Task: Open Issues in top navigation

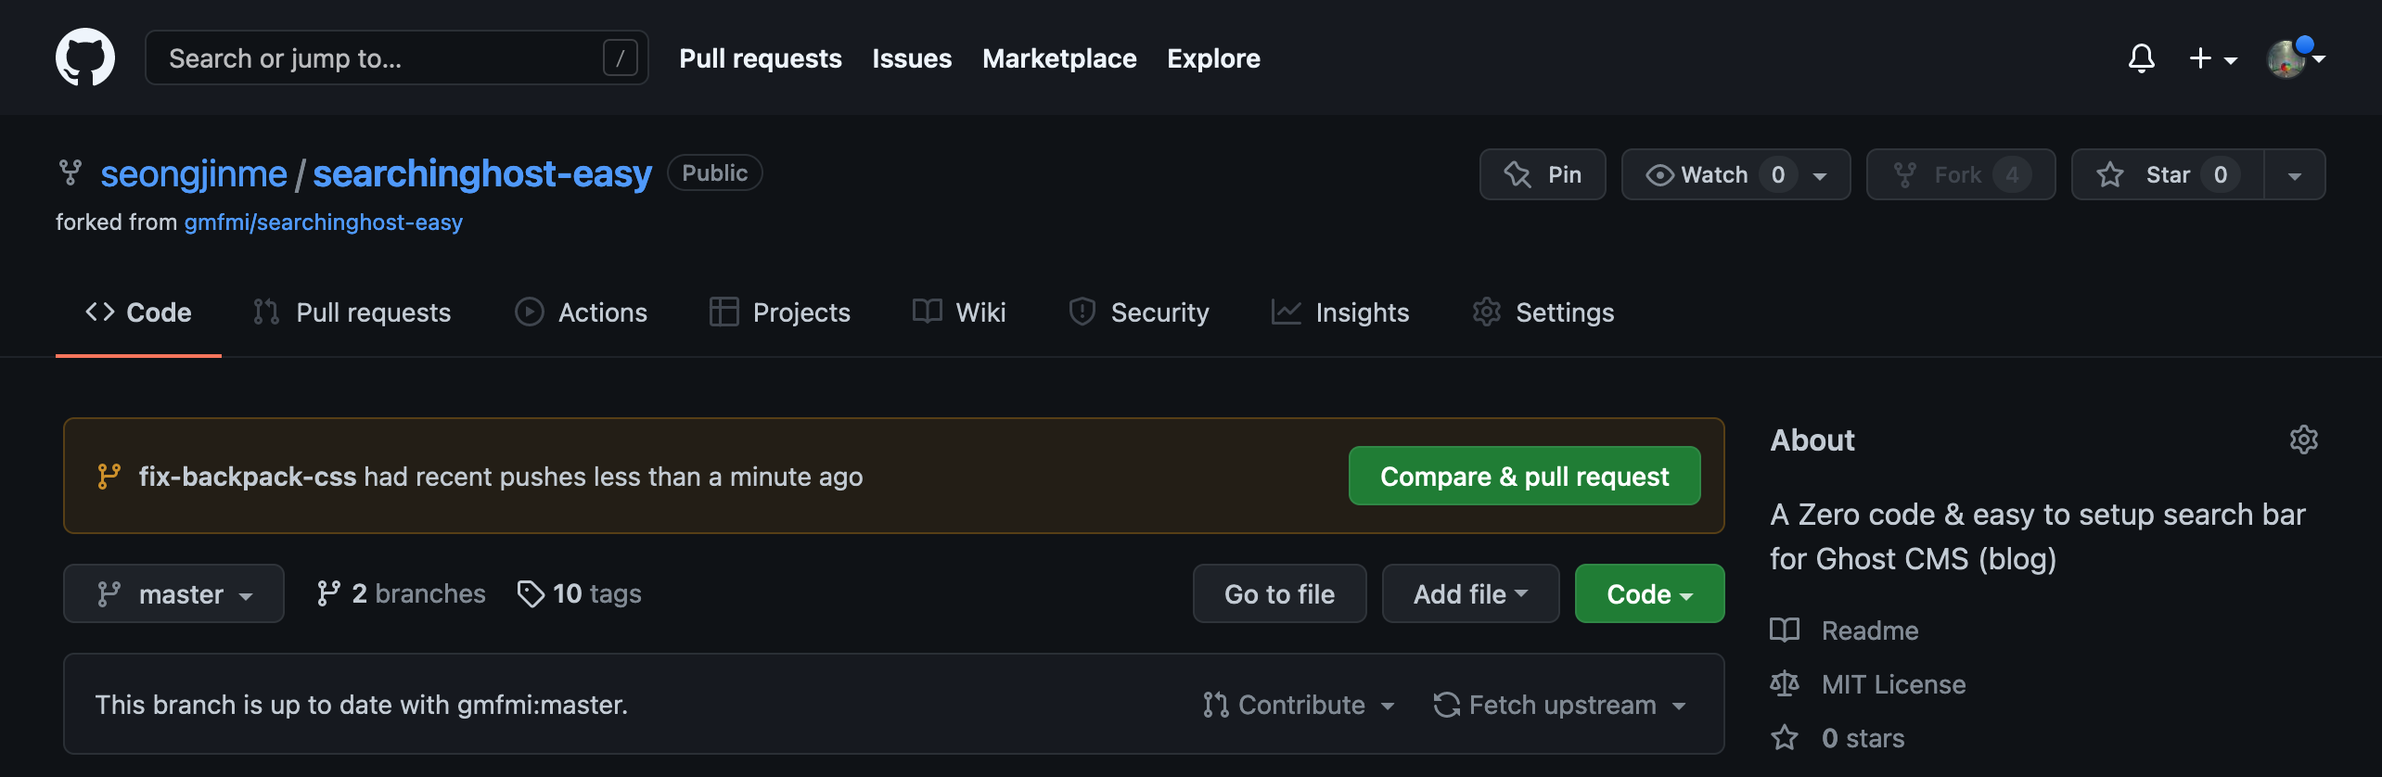Action: [x=912, y=58]
